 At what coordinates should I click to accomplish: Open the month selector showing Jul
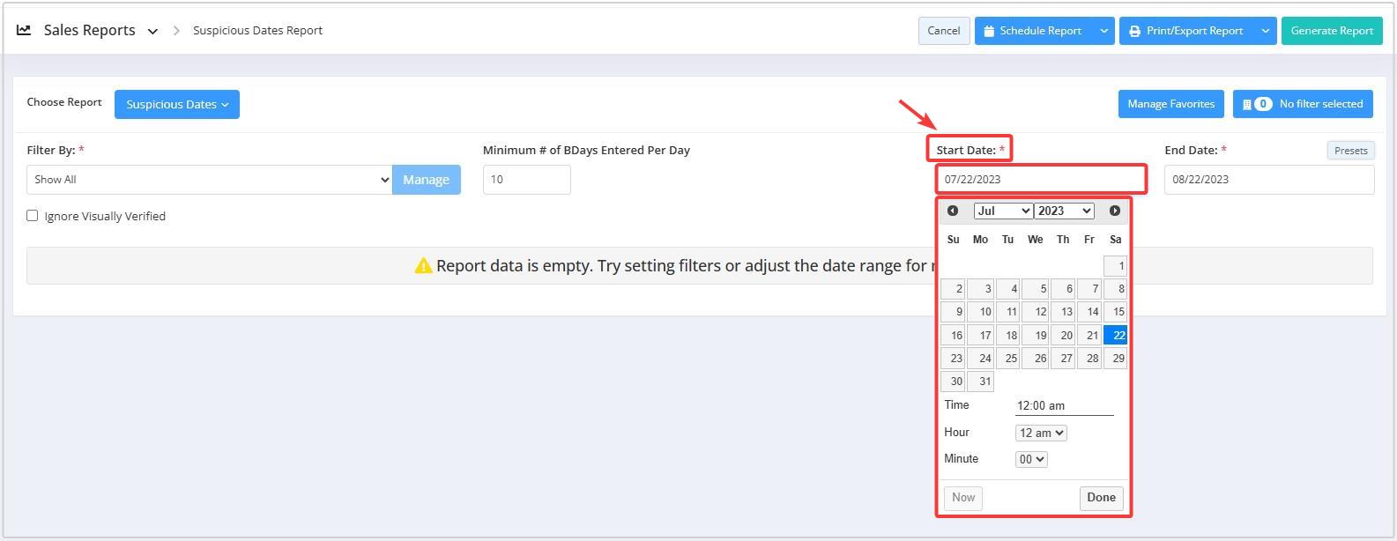1002,211
